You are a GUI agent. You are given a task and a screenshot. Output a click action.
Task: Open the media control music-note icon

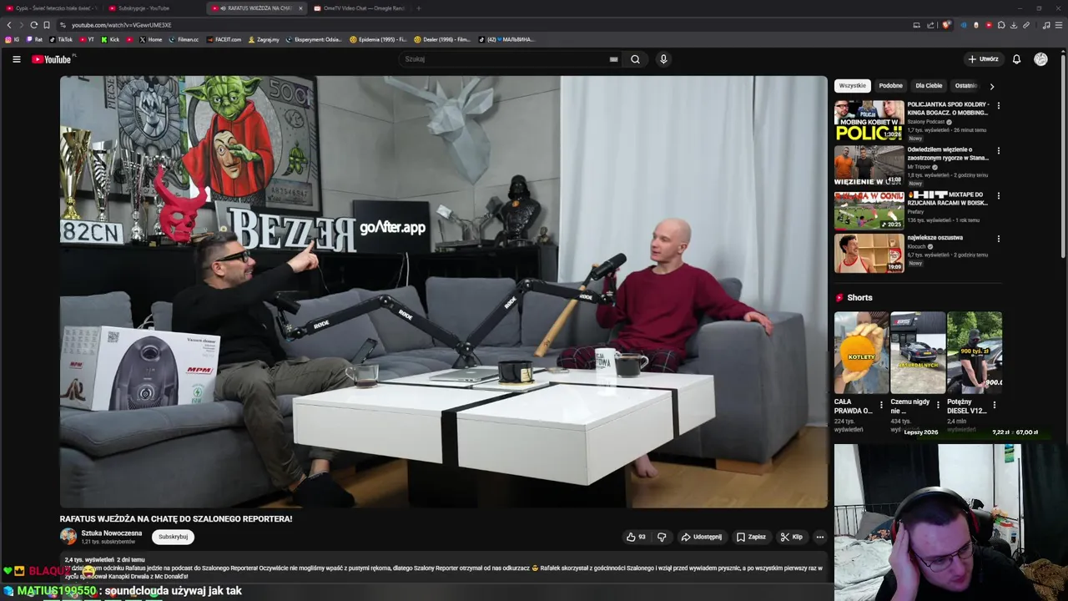point(1046,25)
